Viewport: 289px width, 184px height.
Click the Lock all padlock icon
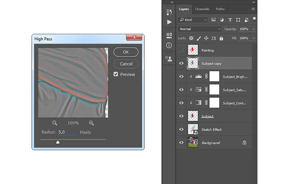(x=221, y=38)
